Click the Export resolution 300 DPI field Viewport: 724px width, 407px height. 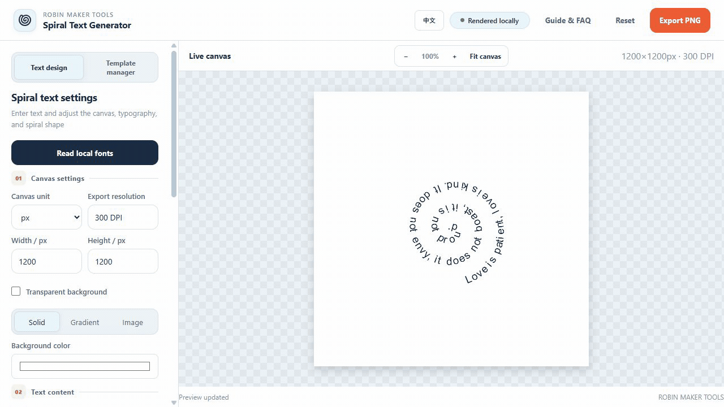tap(123, 217)
